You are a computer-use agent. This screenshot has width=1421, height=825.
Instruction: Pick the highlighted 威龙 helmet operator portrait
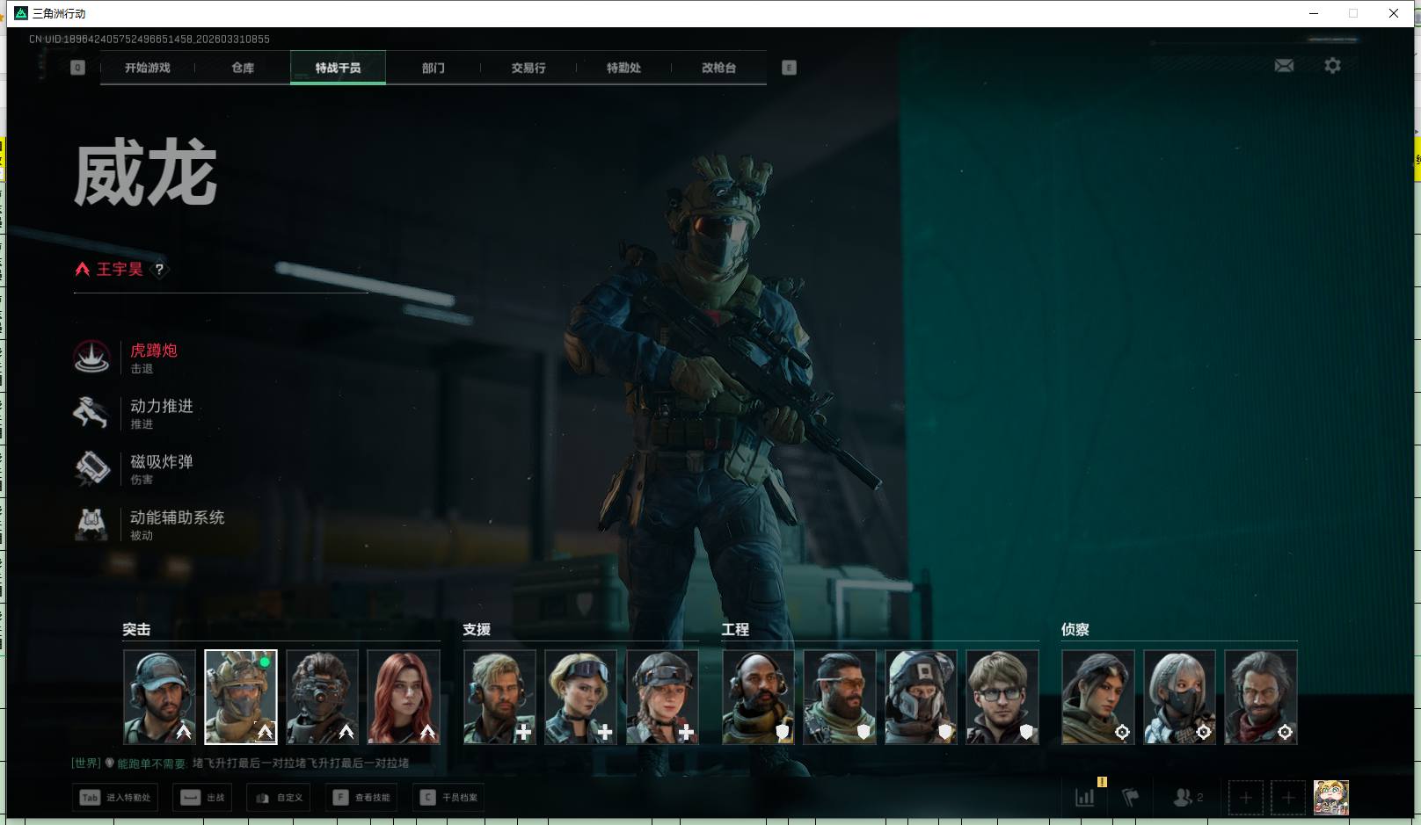241,697
